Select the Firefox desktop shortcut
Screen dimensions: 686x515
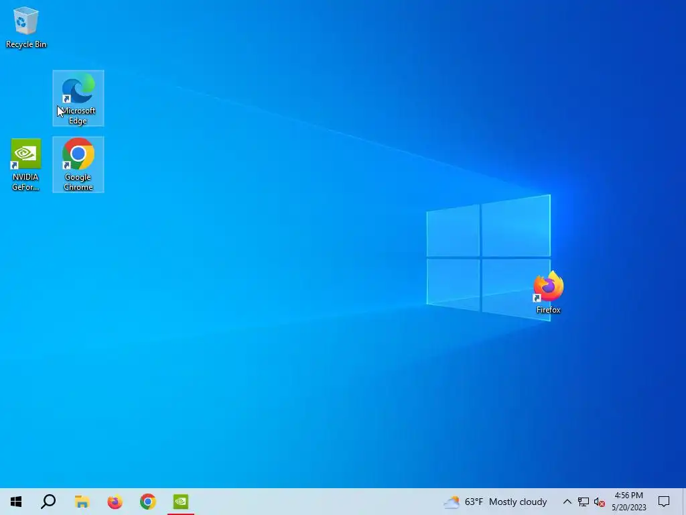[x=548, y=292]
